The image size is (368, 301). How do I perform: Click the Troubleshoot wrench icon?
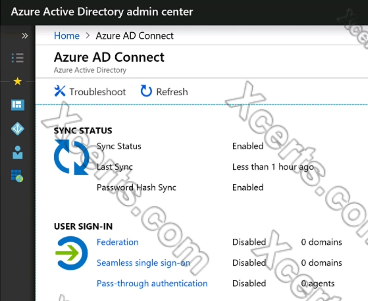click(60, 91)
